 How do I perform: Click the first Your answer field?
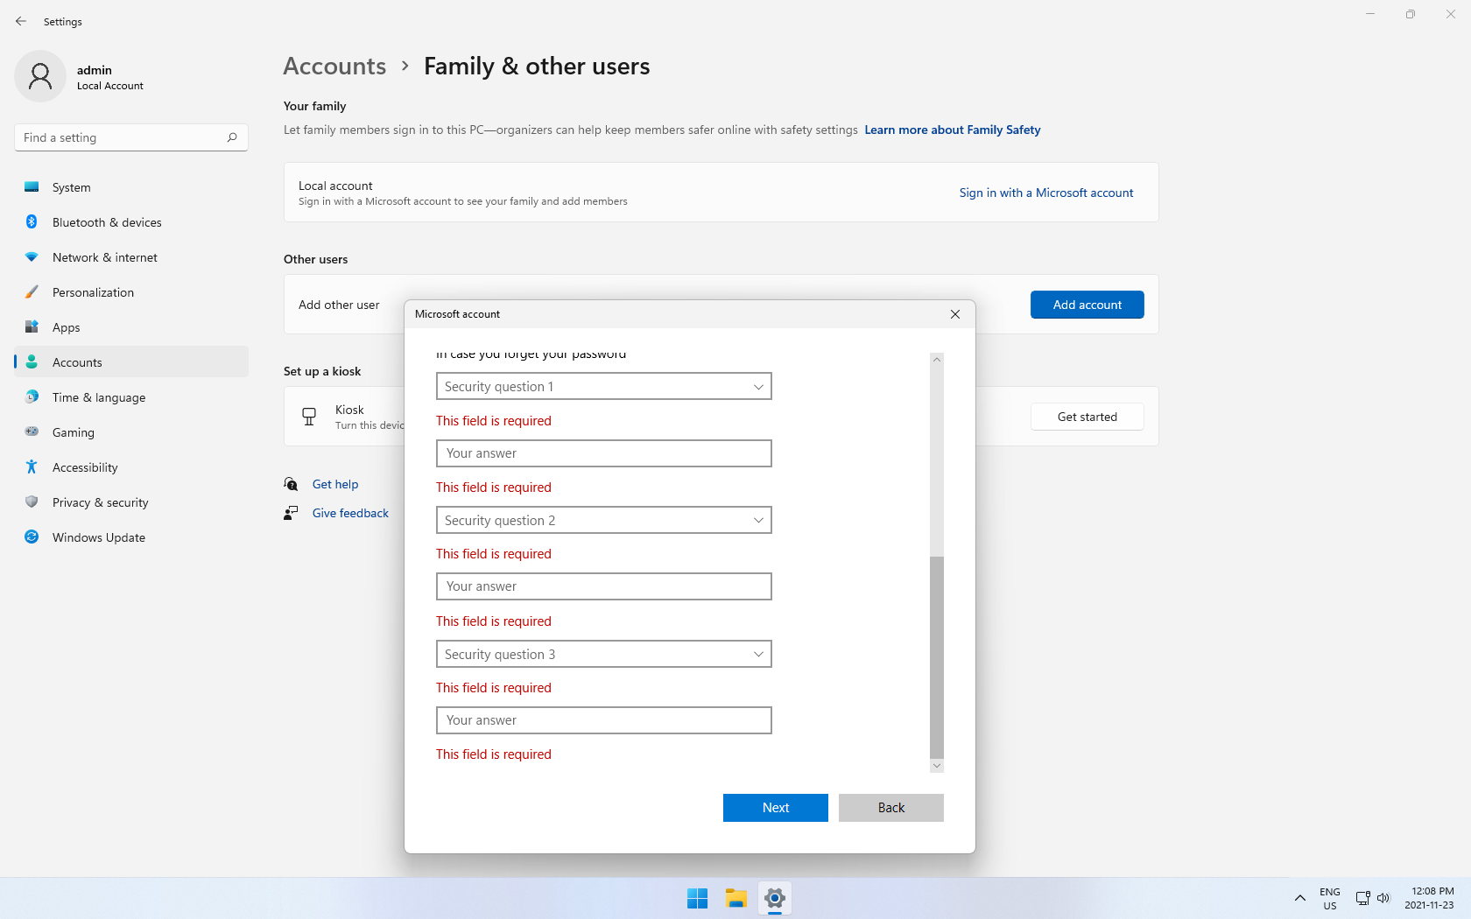(603, 453)
